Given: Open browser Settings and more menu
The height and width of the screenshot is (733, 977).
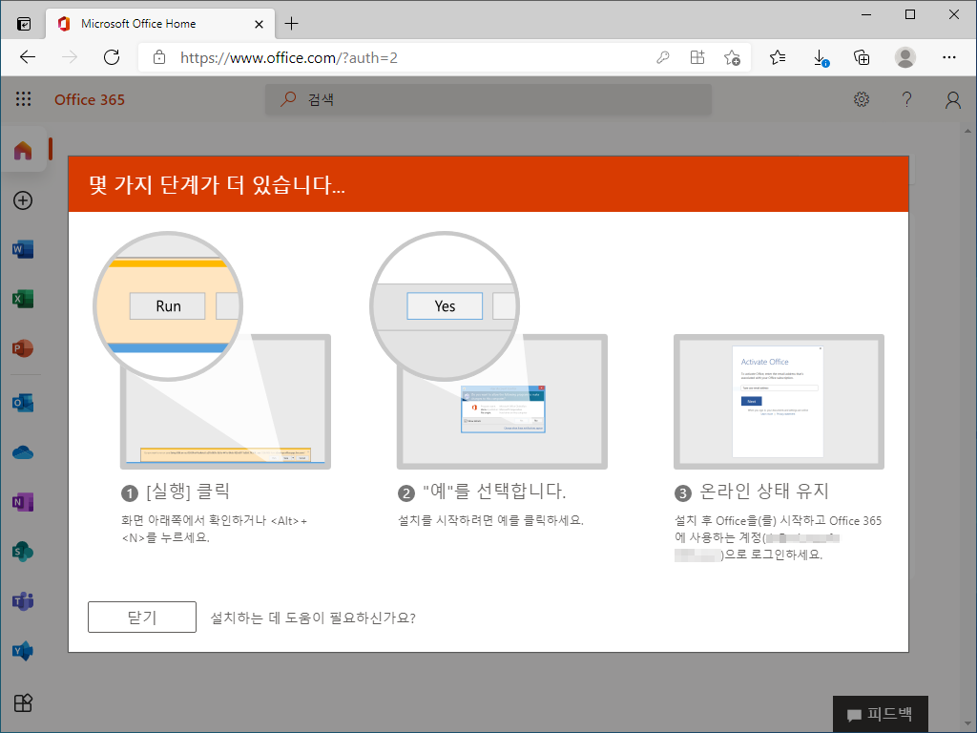Looking at the screenshot, I should [x=949, y=57].
